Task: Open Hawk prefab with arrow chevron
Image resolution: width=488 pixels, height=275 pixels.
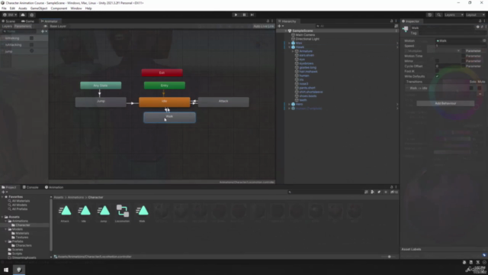Action: point(397,47)
